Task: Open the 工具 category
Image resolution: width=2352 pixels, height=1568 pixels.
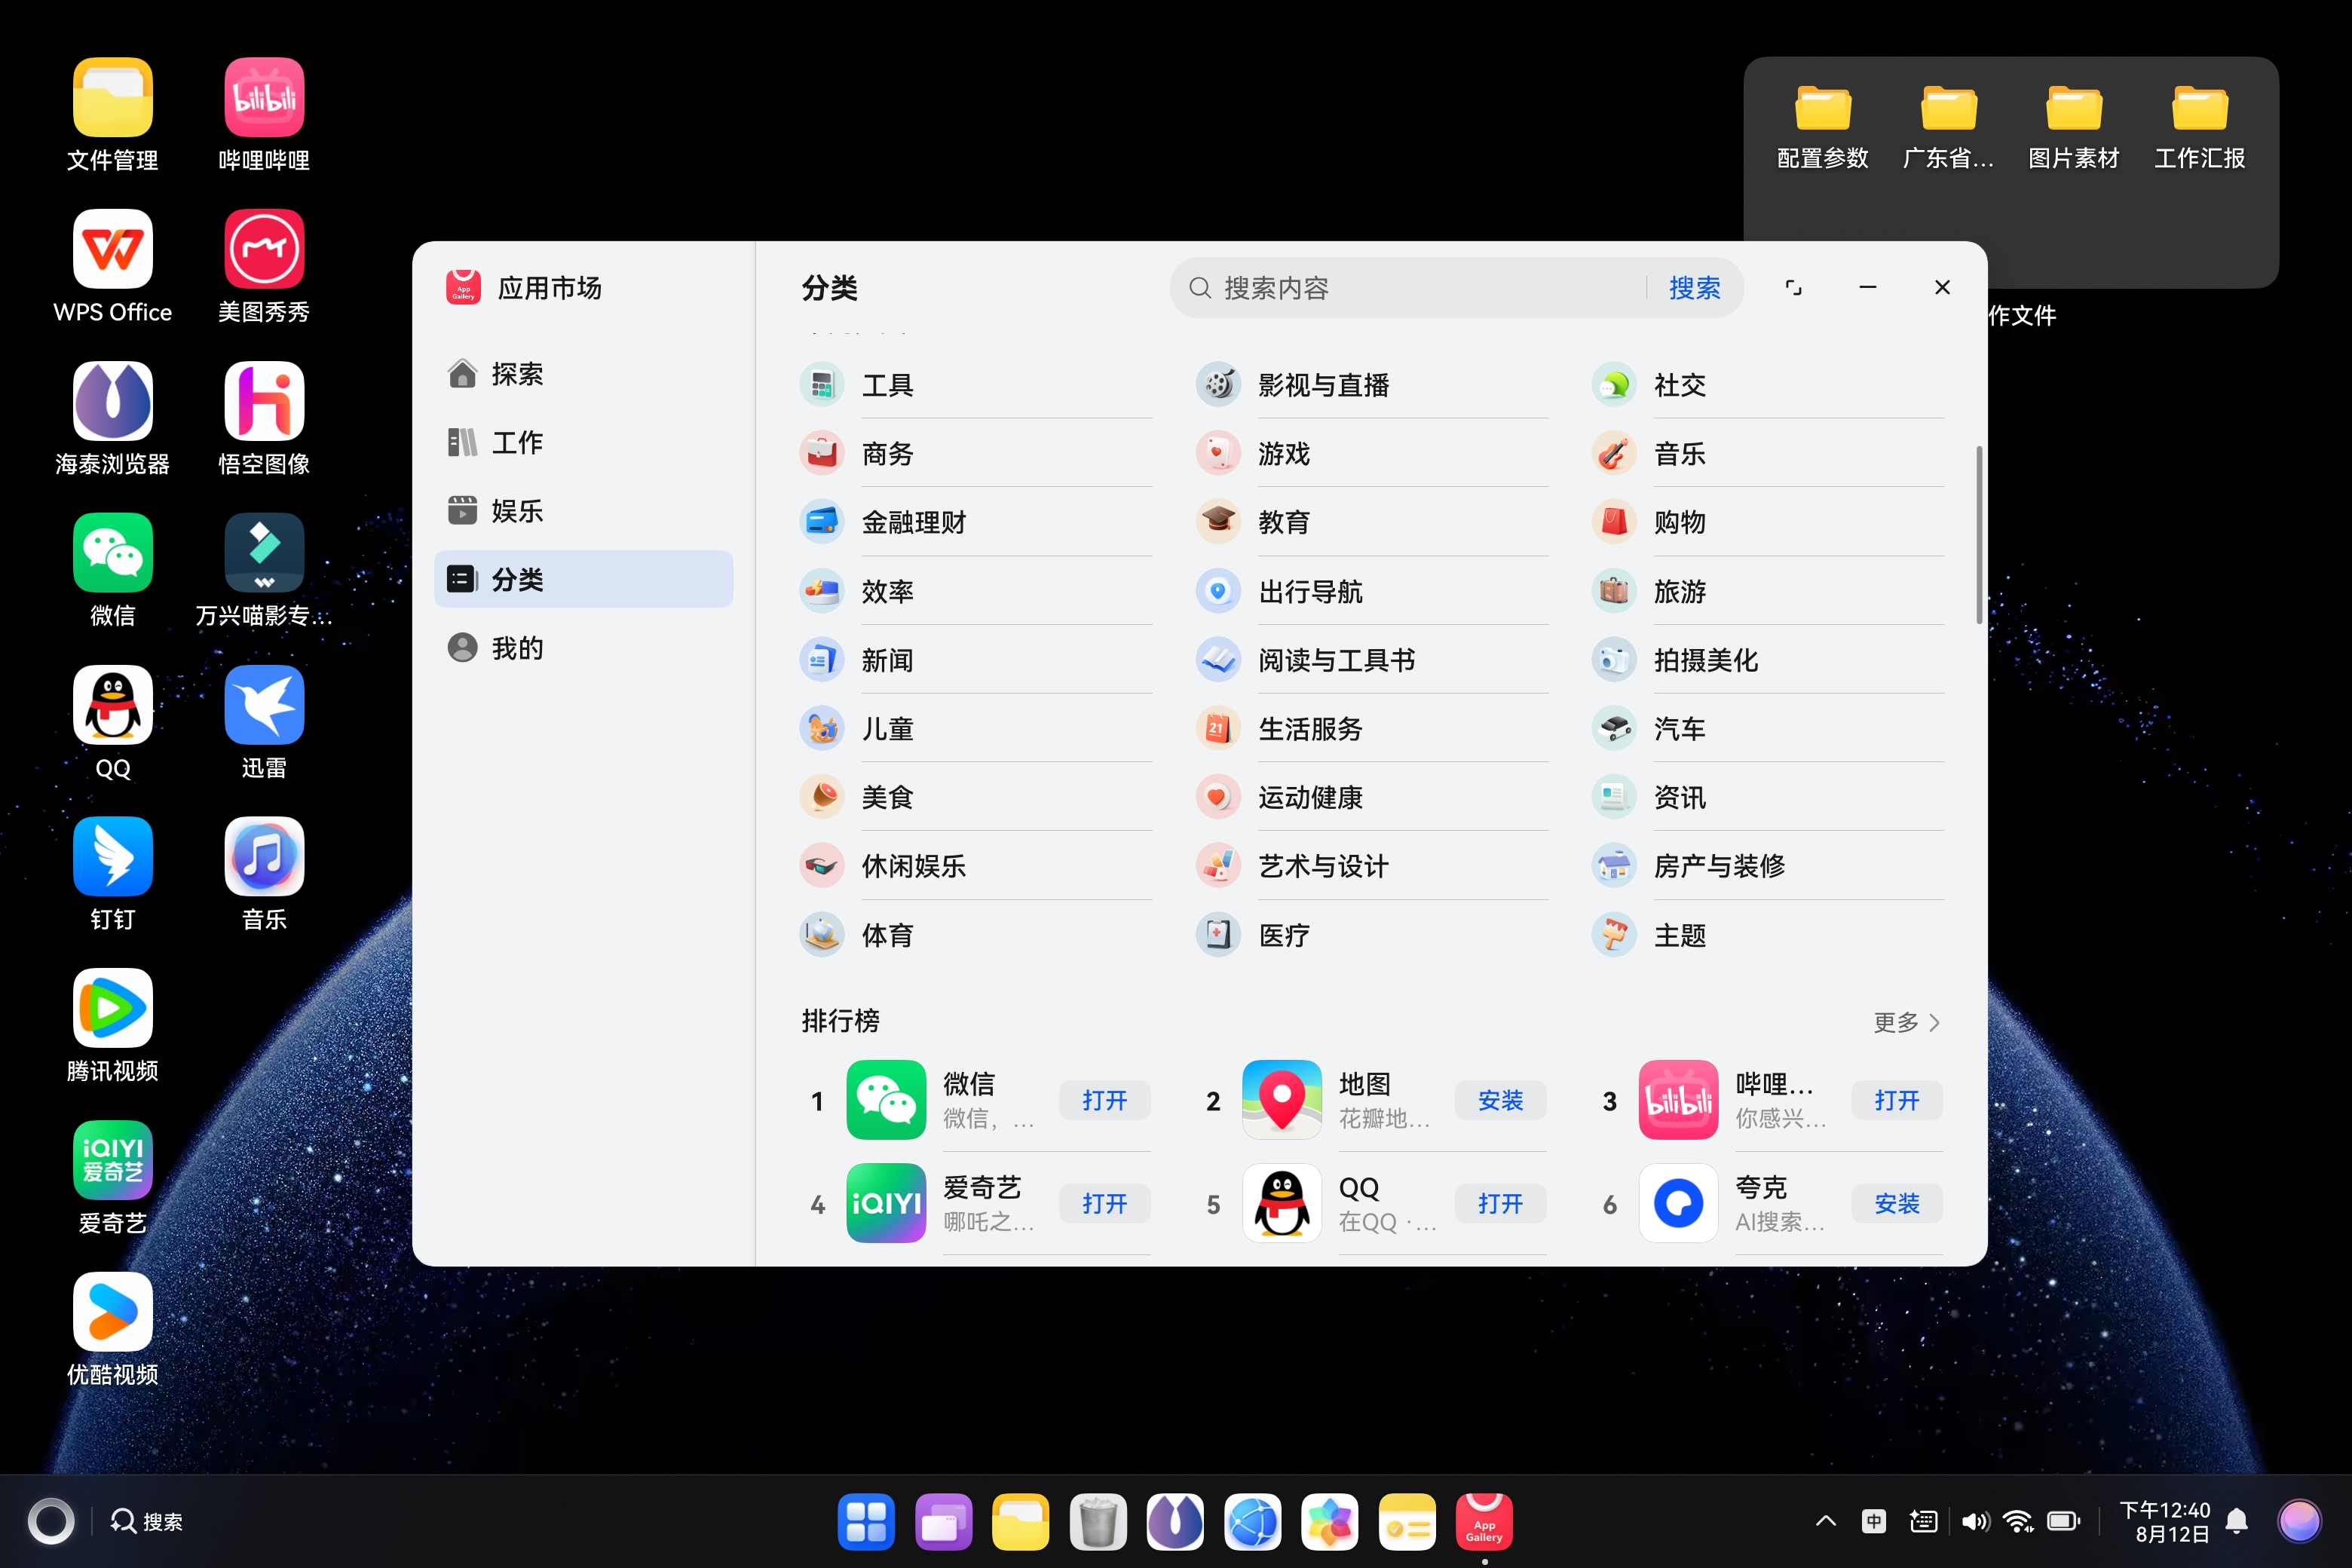Action: click(975, 385)
